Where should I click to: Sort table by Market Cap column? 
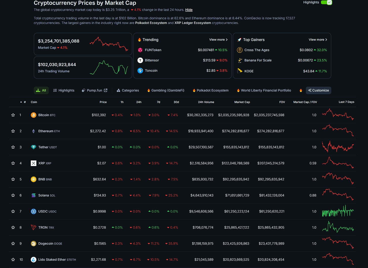click(242, 102)
